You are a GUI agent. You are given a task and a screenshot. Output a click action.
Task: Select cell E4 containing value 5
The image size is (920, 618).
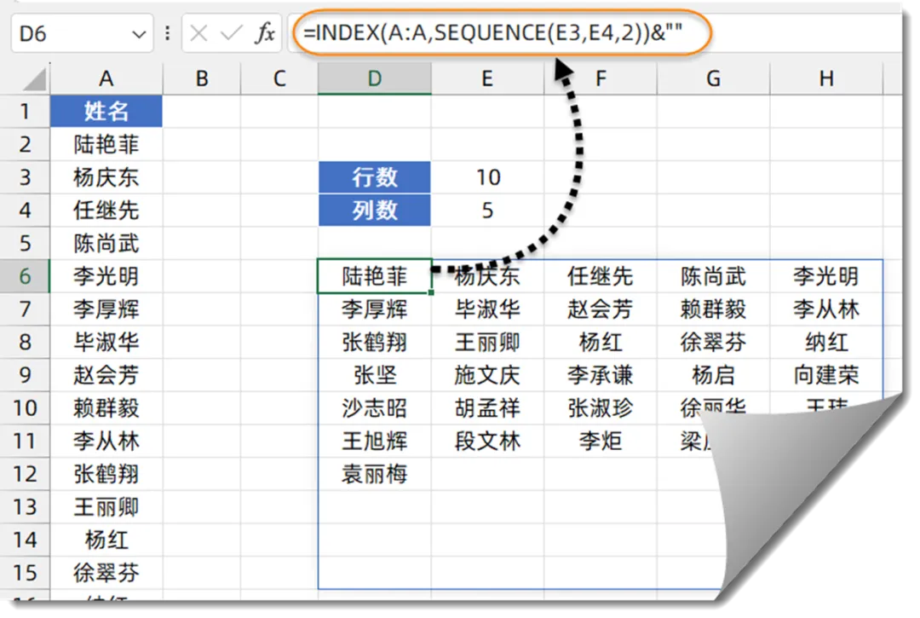[486, 210]
